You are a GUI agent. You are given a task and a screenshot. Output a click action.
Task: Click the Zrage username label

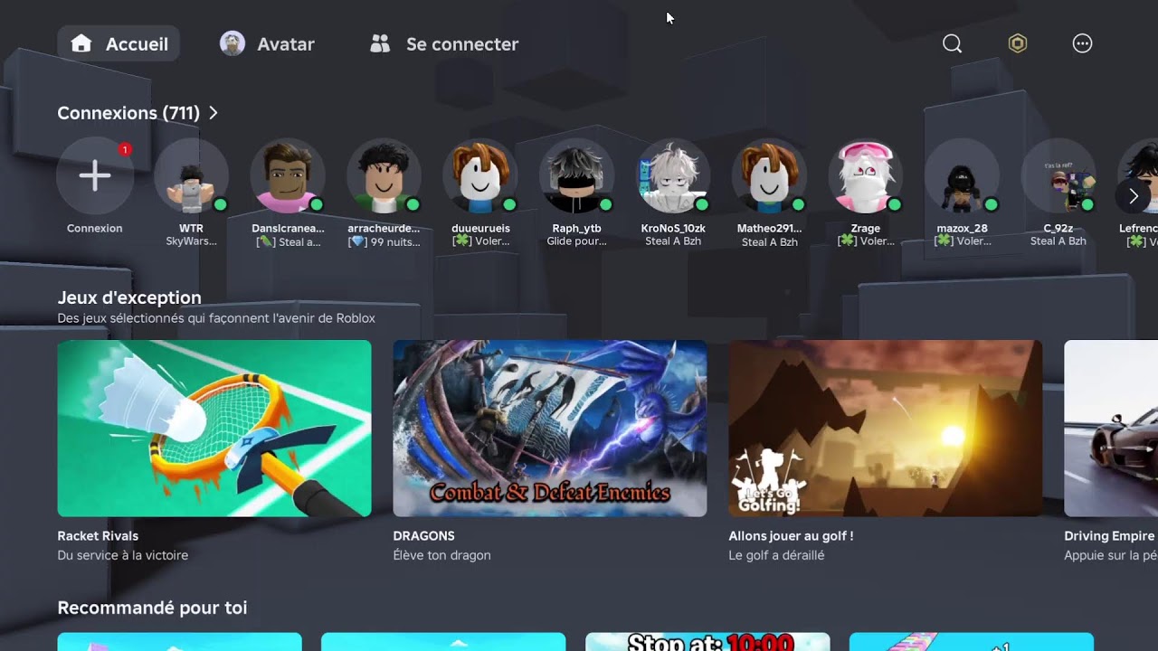(x=866, y=229)
